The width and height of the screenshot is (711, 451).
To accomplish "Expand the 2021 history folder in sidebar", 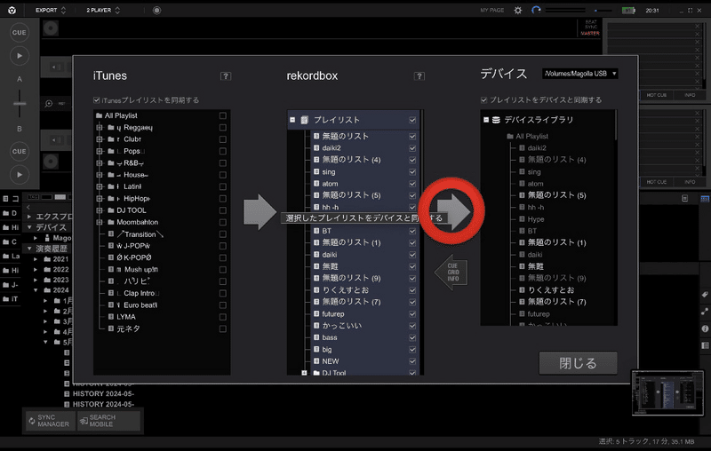I will [36, 259].
